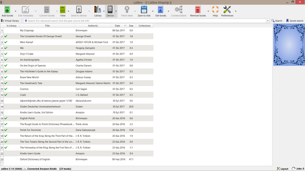Viewport: 305px width, 171px height.
Task: Open Preferences wrench icon
Action: pyautogui.click(x=227, y=9)
